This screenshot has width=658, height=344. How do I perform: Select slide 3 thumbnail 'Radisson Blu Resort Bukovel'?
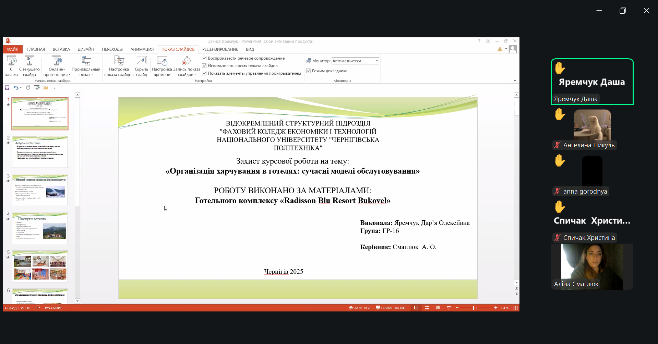pos(40,190)
